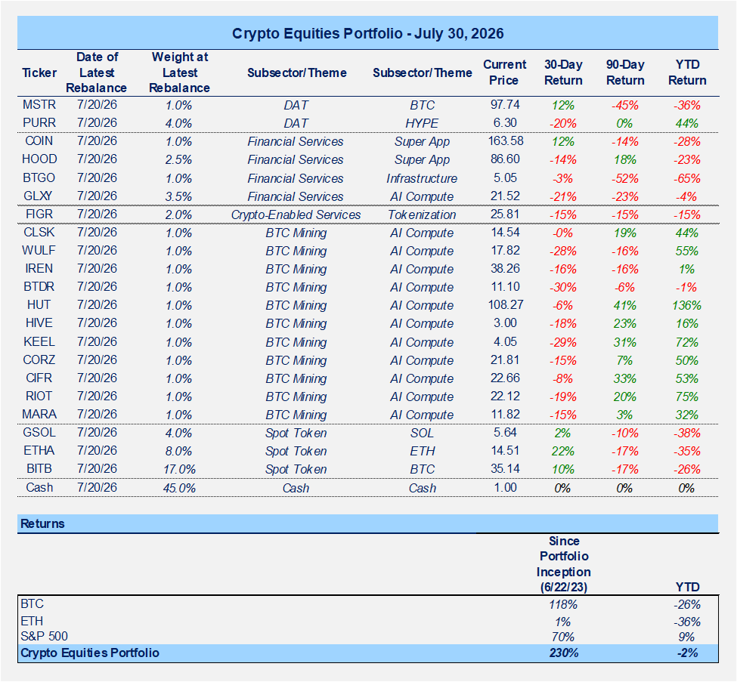
Task: Click the HYPE theme cell for PURR
Action: click(x=422, y=124)
